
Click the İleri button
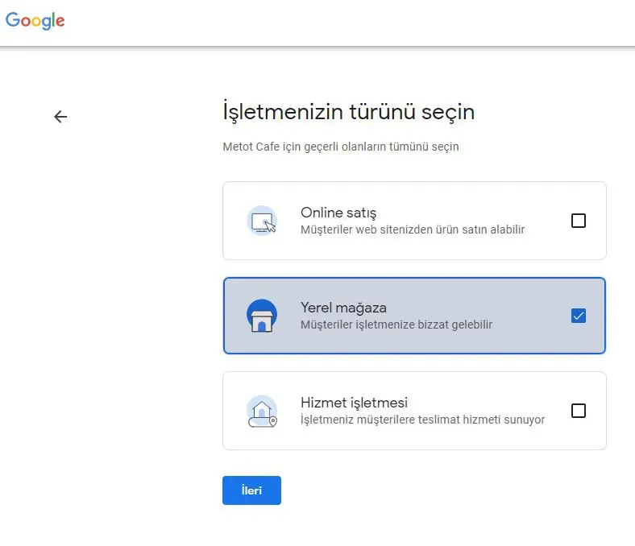251,490
